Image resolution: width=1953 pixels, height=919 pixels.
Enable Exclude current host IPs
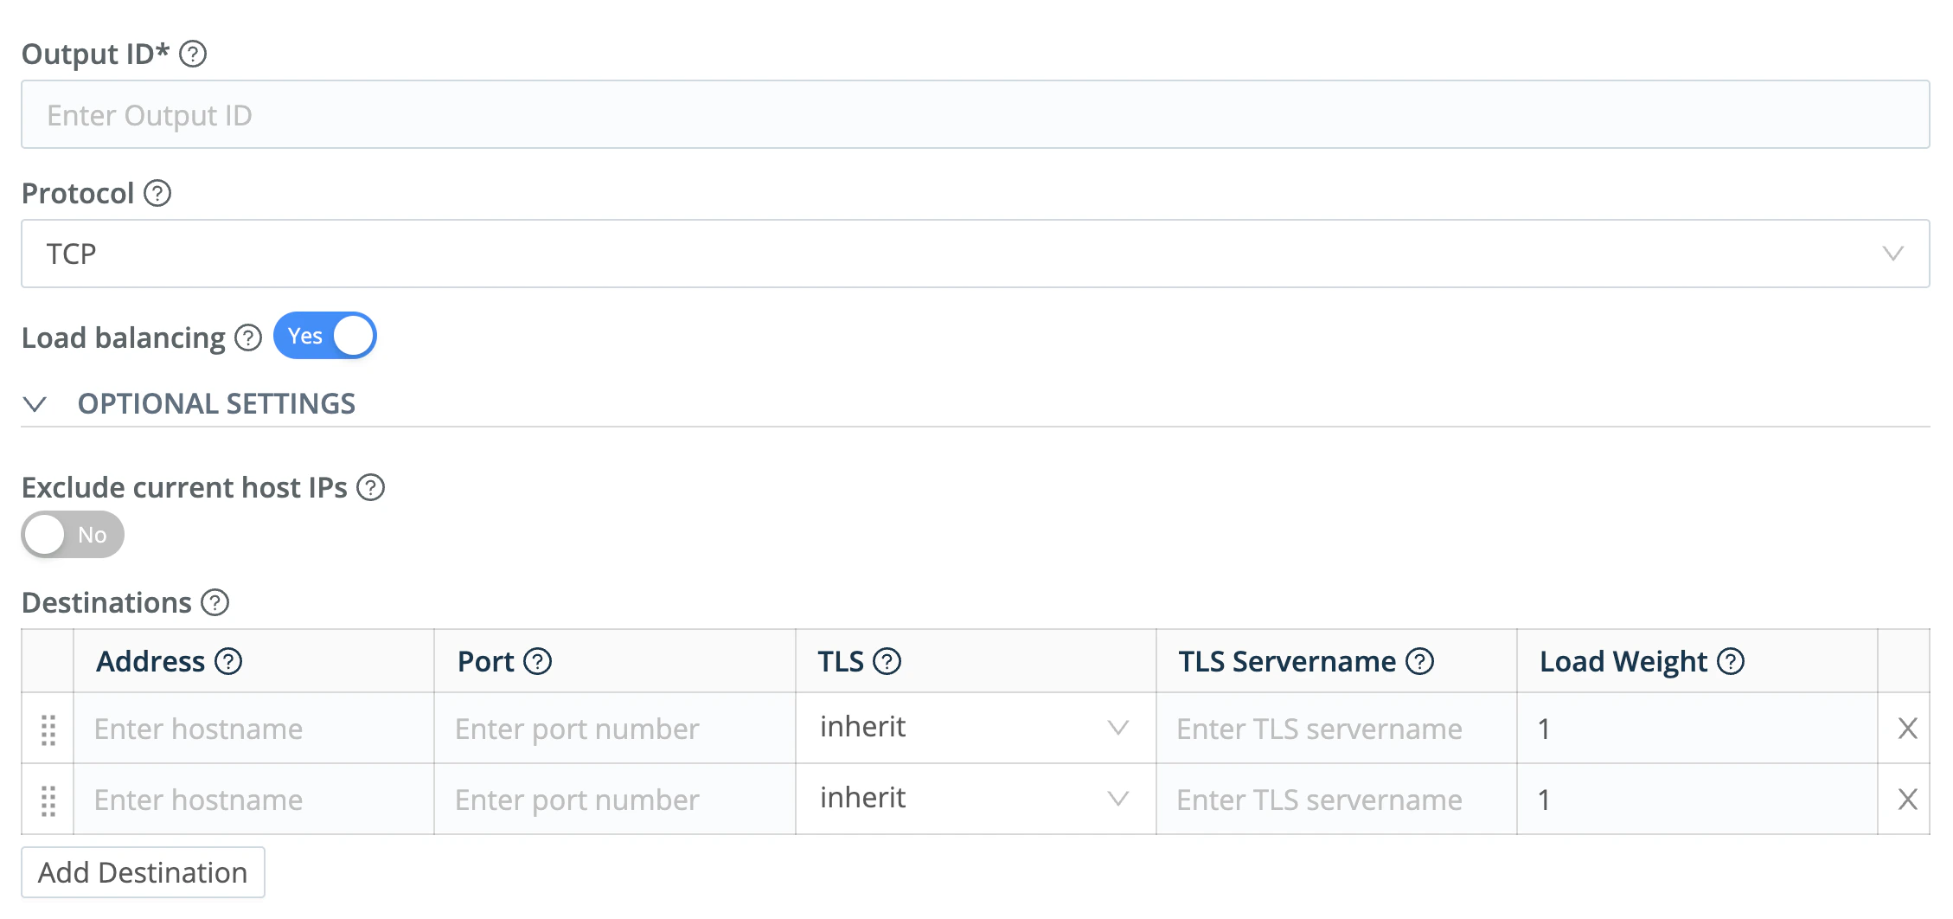click(73, 534)
